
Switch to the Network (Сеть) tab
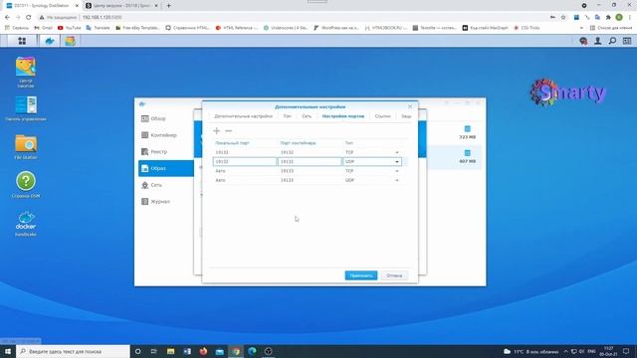pyautogui.click(x=307, y=116)
